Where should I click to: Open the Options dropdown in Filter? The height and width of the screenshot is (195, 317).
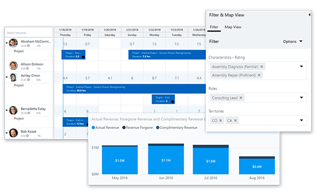point(292,42)
